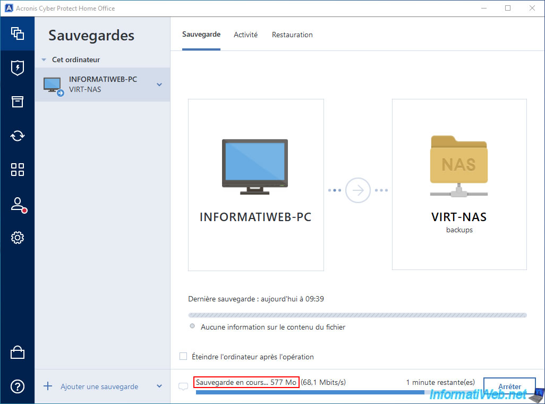Enable shut down computer after operation checkbox
Screen dimensions: 545x404
183,356
